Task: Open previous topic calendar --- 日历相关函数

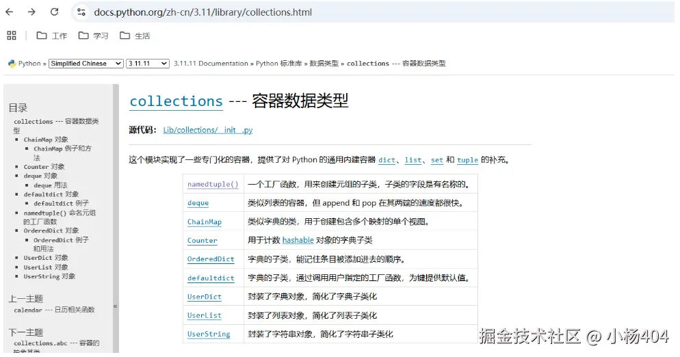Action: [54, 310]
